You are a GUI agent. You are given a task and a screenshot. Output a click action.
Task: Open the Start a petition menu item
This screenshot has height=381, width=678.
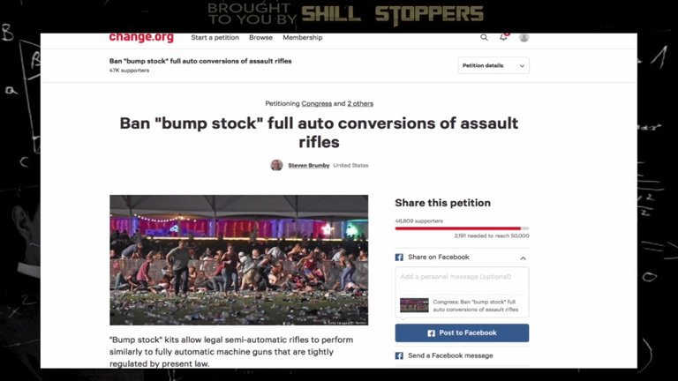coord(215,38)
